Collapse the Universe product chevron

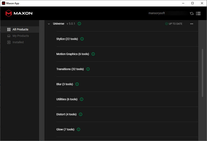[49, 24]
